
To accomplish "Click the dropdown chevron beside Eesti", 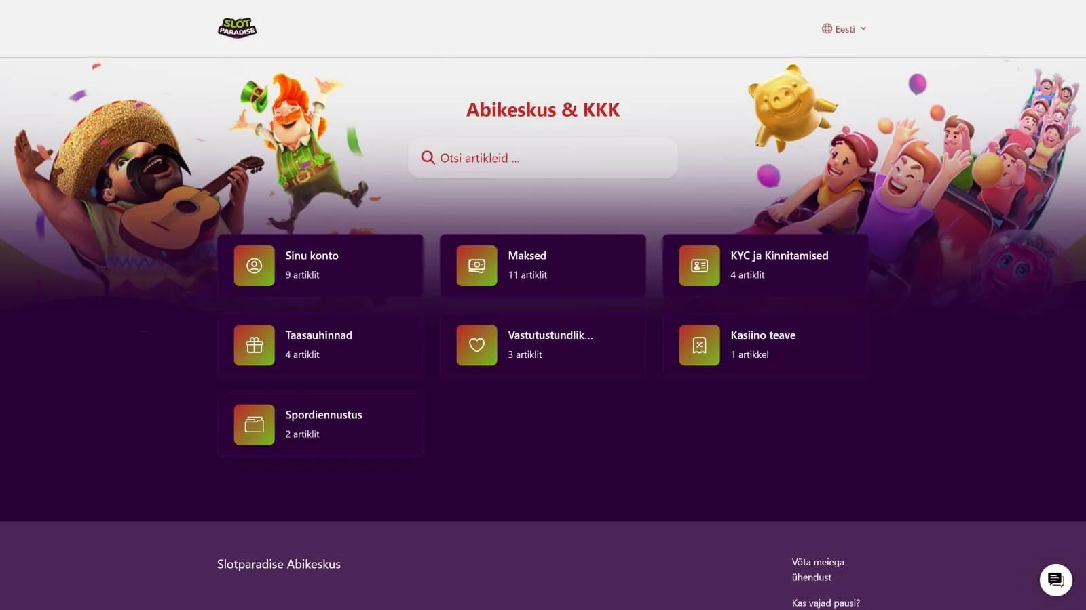I will (x=863, y=28).
